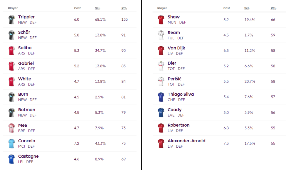Click Cancelo's sky blue Man City shirt
The image size is (286, 170).
(11, 143)
